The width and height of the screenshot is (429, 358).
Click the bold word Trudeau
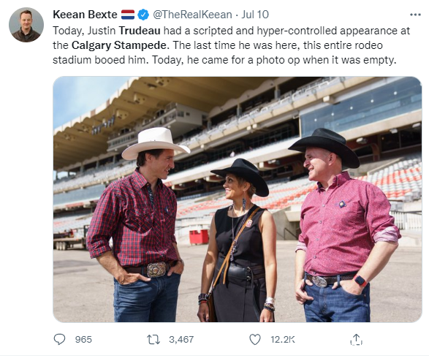[140, 31]
